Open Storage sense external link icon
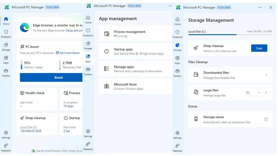The width and height of the screenshot is (278, 156). point(266,119)
